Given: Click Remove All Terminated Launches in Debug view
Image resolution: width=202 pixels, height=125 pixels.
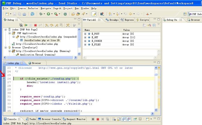Looking at the screenshot, I should point(21,25).
